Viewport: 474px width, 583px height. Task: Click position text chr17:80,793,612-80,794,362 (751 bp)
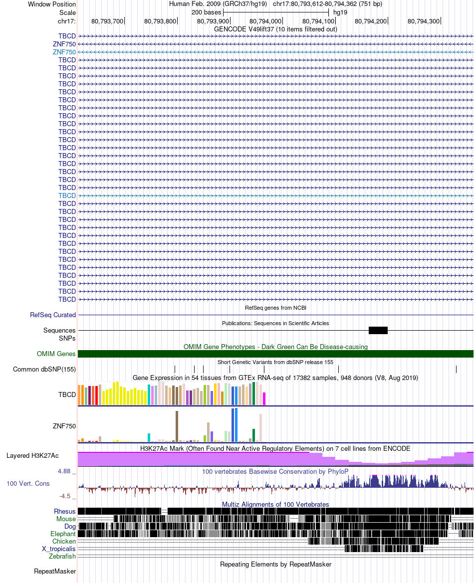pyautogui.click(x=327, y=4)
